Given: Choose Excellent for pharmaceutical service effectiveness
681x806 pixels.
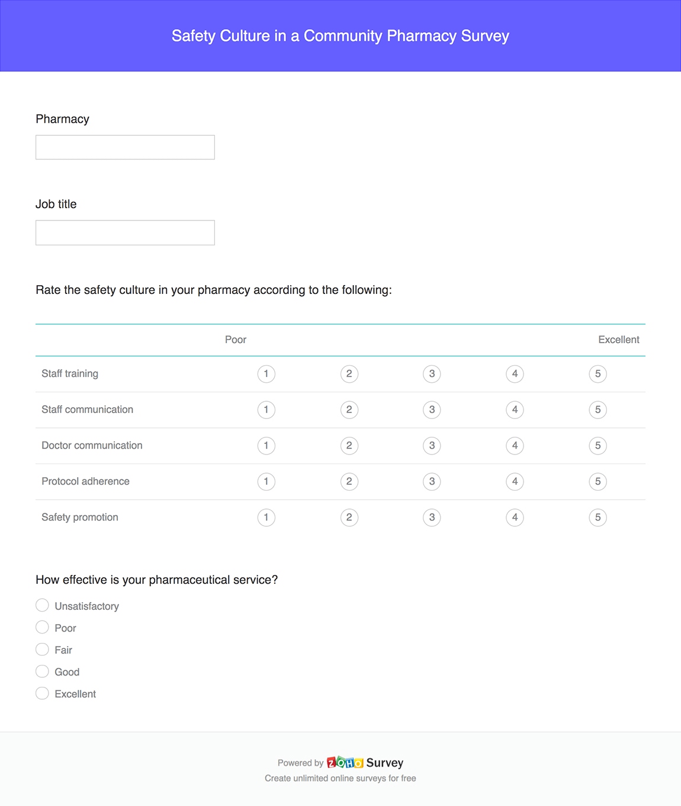Looking at the screenshot, I should (x=42, y=693).
